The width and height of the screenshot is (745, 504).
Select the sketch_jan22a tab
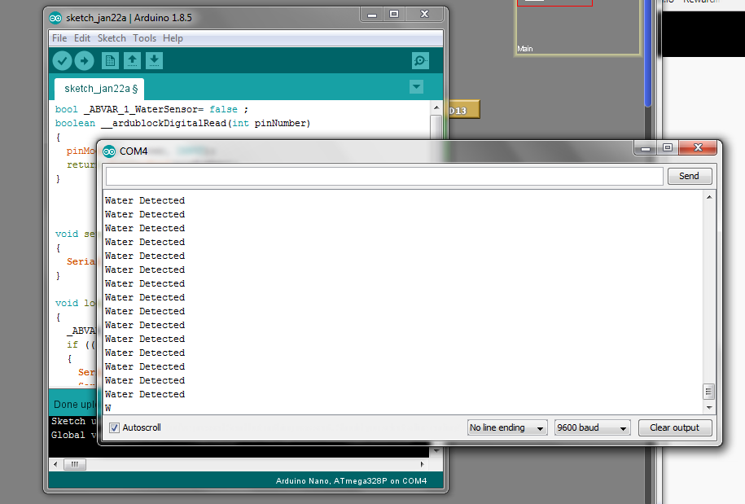99,89
